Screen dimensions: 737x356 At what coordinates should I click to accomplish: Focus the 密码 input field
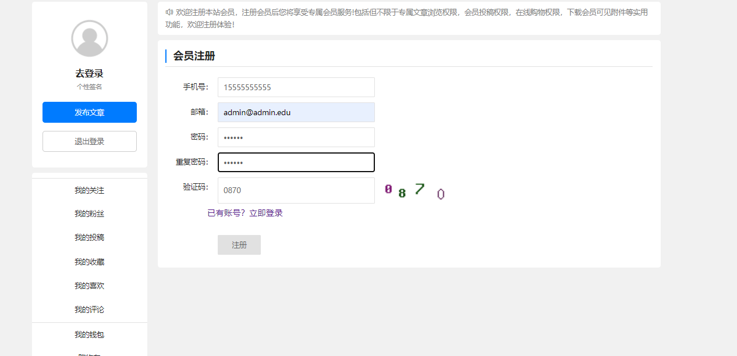[296, 137]
